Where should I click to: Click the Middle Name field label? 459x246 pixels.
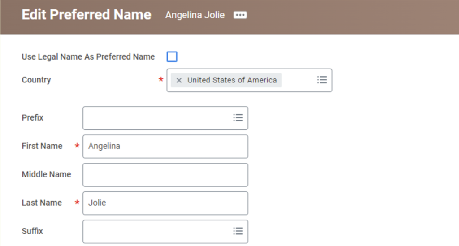pyautogui.click(x=46, y=174)
